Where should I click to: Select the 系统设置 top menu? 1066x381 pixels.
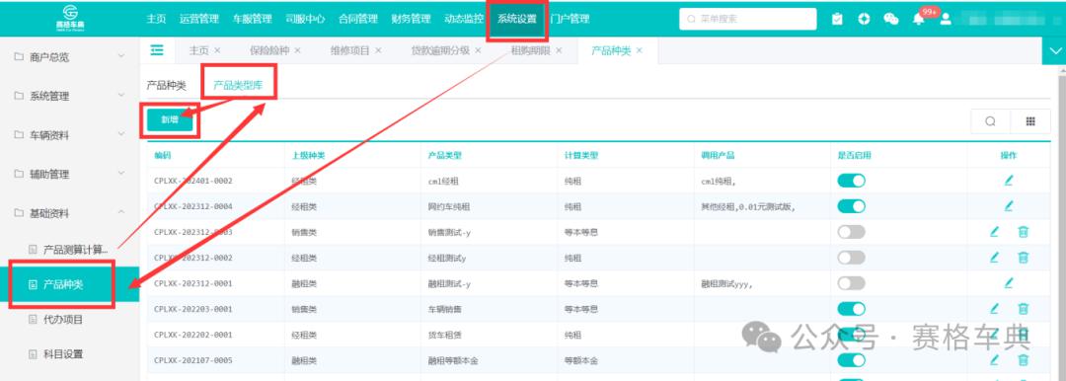tap(516, 19)
